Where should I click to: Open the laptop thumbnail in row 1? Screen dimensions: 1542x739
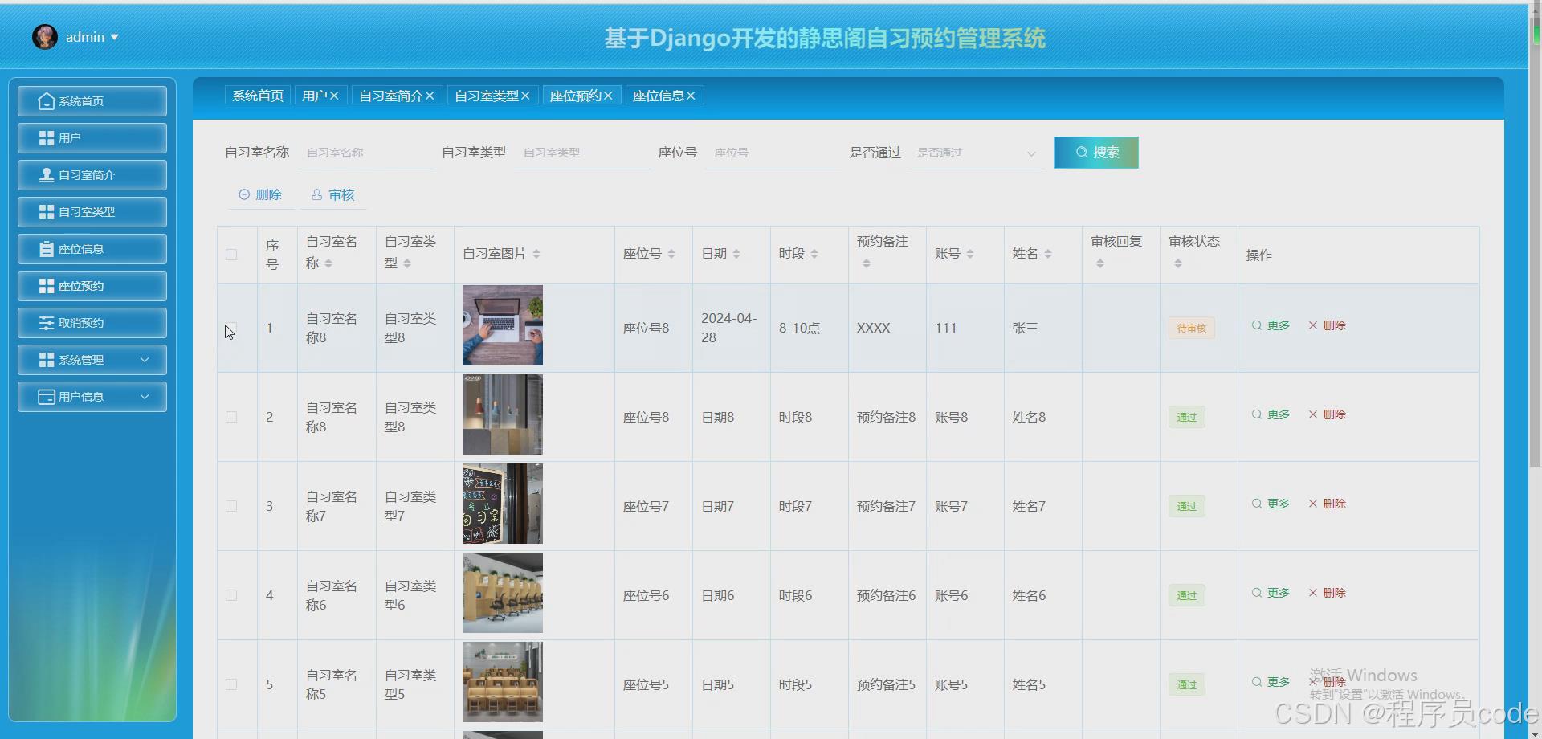point(503,325)
